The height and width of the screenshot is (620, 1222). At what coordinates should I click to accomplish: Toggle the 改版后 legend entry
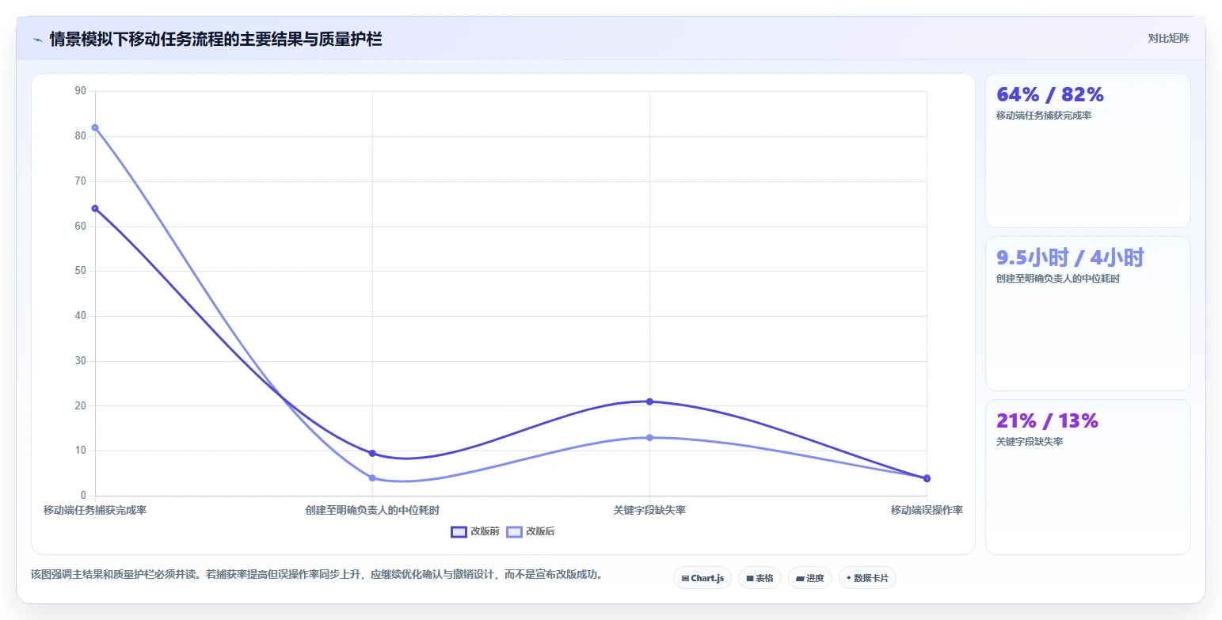531,531
